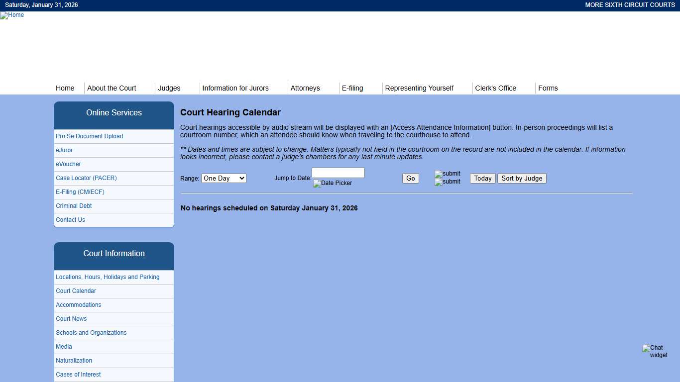Open Locations, Hours, Holidays and Parking
This screenshot has width=680, height=382.
(108, 277)
